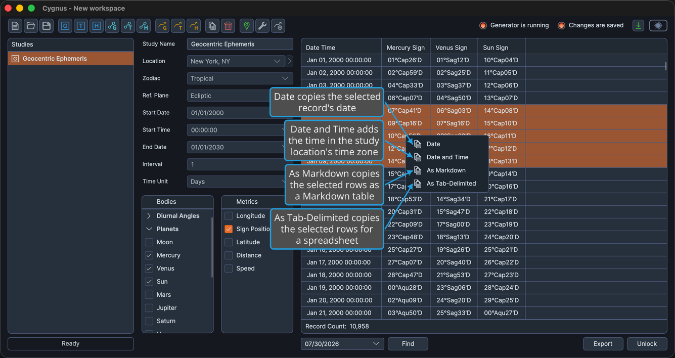Choose As Tab-Delimited from the context menu
The height and width of the screenshot is (358, 675).
coord(447,184)
